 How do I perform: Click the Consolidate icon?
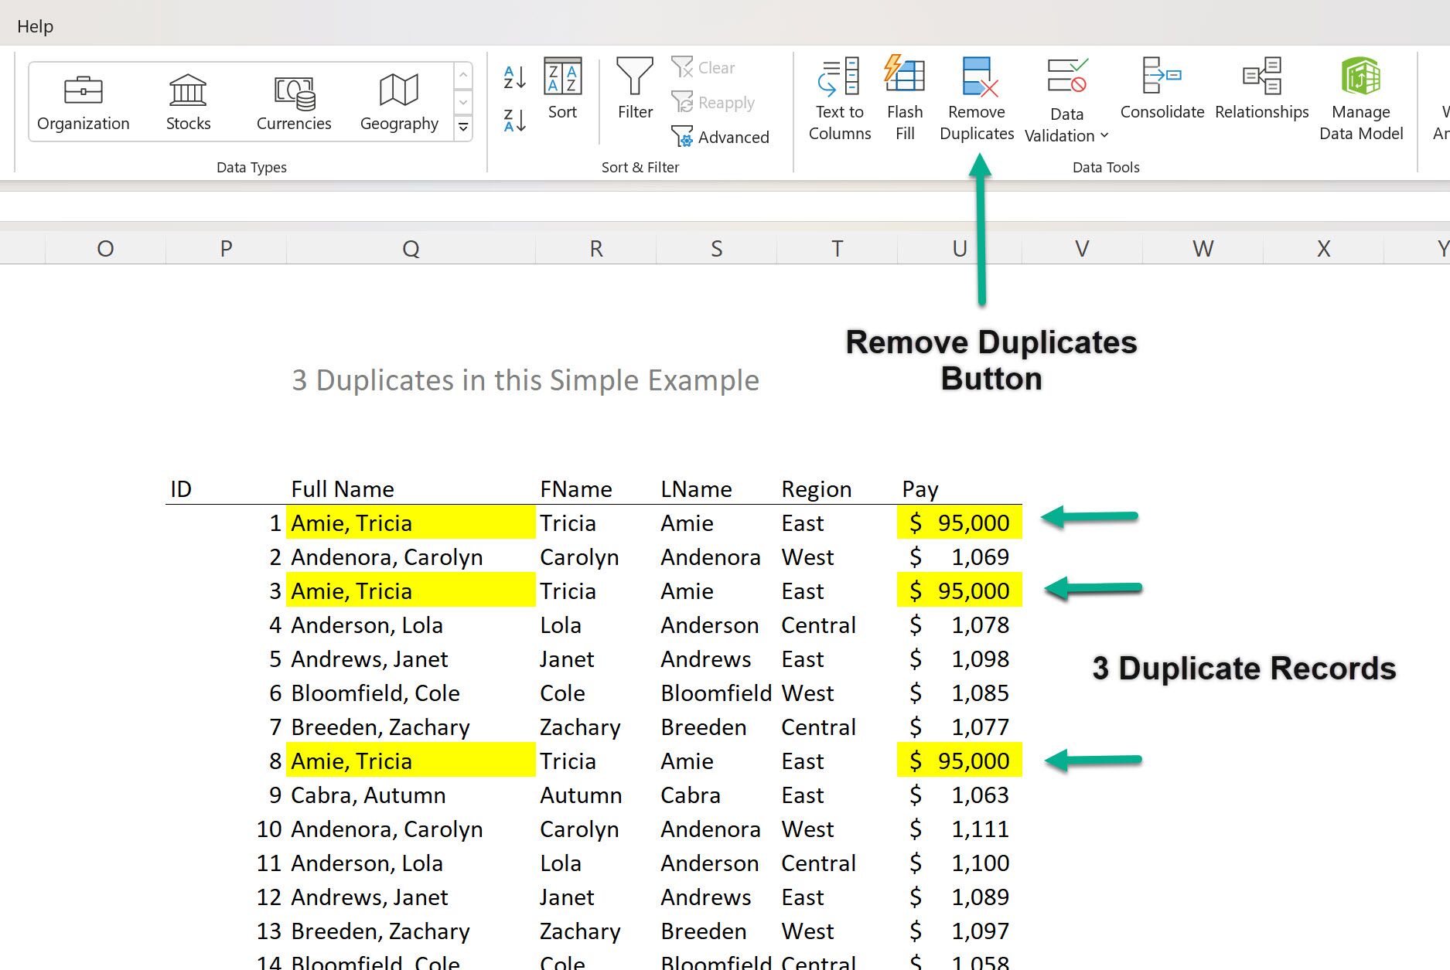coord(1162,77)
